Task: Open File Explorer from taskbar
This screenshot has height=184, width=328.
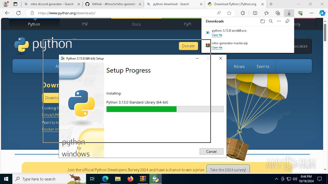Action: pos(118,179)
